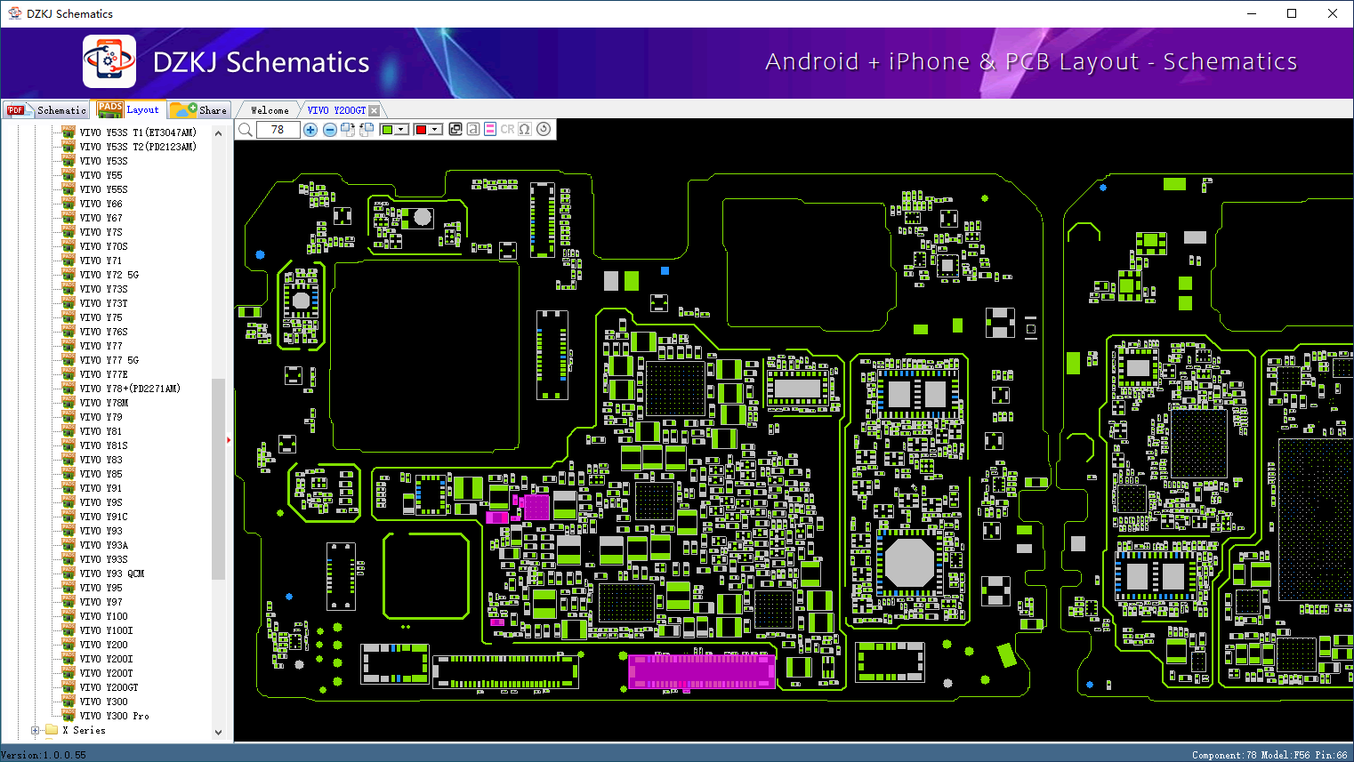Click the overlapping windows layer icon

click(455, 129)
